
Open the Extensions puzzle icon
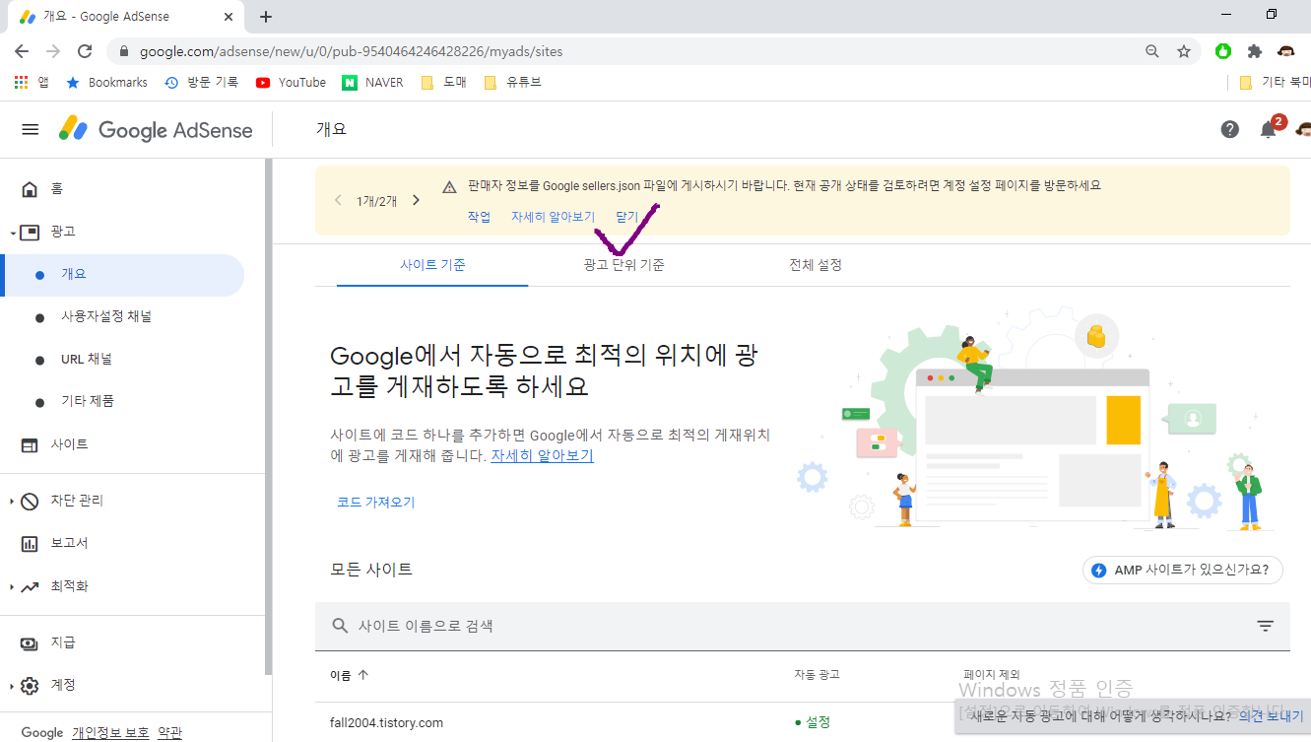(x=1254, y=51)
